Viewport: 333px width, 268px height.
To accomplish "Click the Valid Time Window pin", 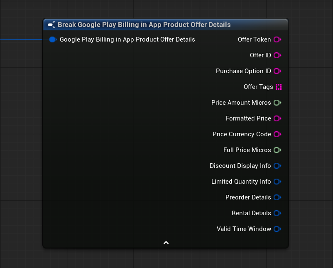I will (x=277, y=229).
